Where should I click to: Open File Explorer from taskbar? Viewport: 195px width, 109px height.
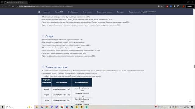(x=37, y=107)
